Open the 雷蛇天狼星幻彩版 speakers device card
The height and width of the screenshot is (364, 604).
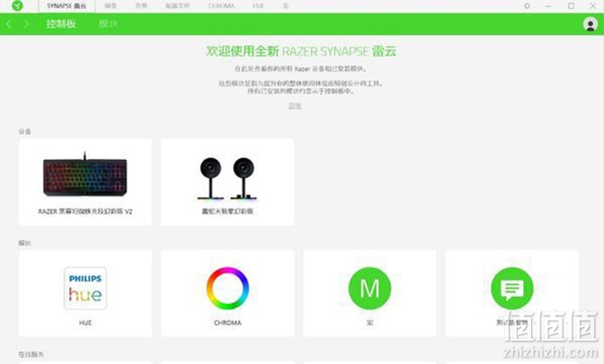point(227,182)
